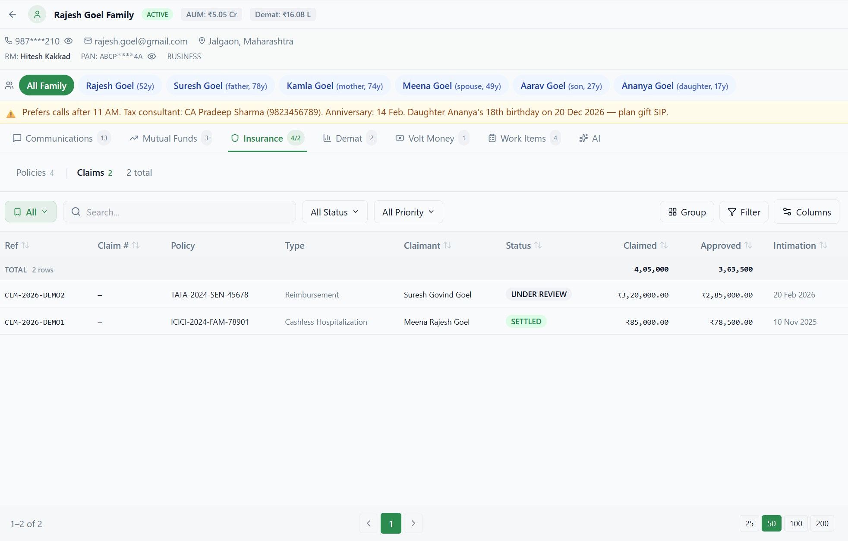Screen dimensions: 848x541
Task: Set page size to 100 rows
Action: click(x=795, y=523)
